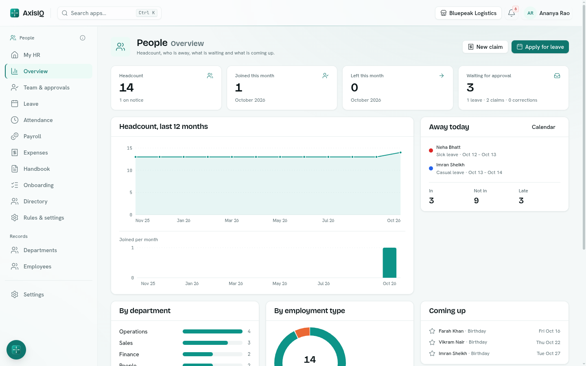586x366 pixels.
Task: Click the AR avatar for Ananya Rao
Action: tap(530, 13)
